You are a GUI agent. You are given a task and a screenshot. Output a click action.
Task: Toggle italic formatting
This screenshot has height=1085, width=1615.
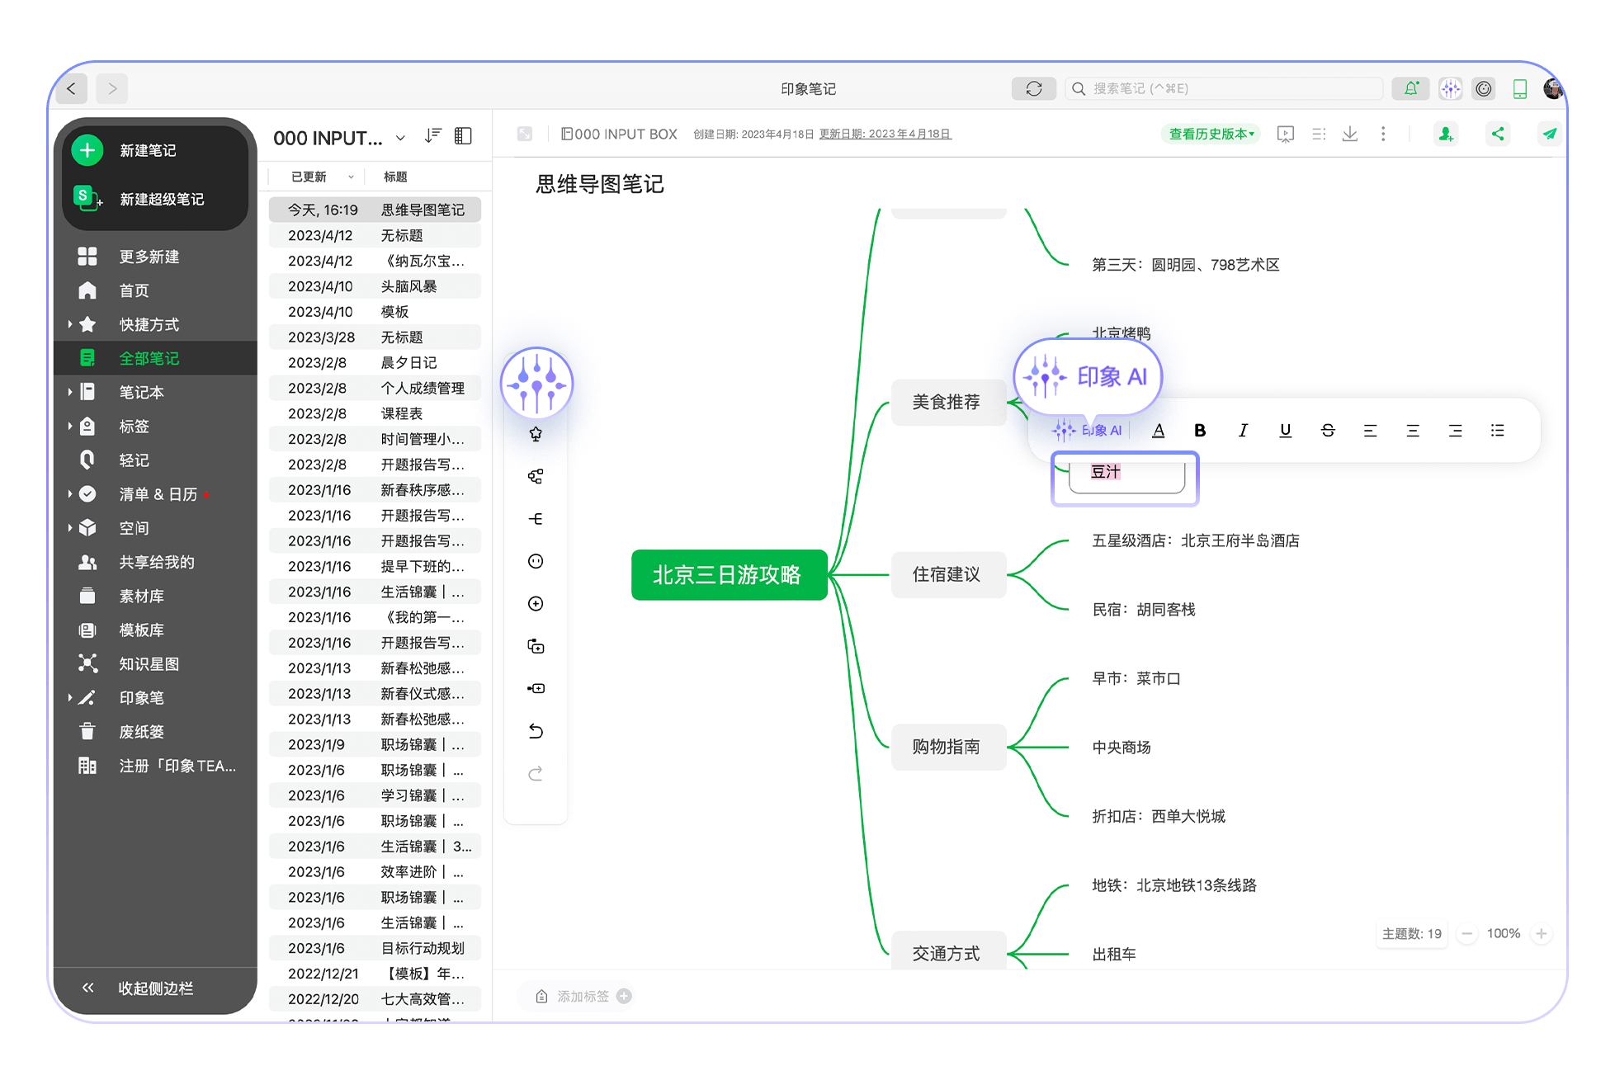point(1243,430)
